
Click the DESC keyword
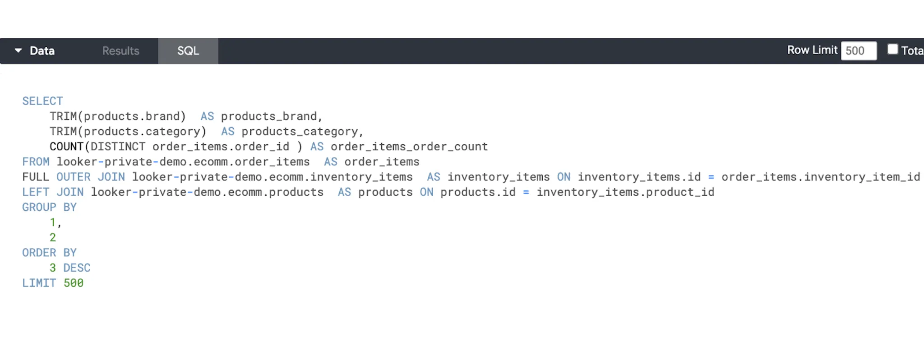coord(77,268)
